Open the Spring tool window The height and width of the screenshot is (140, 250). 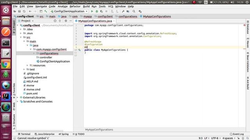63,134
